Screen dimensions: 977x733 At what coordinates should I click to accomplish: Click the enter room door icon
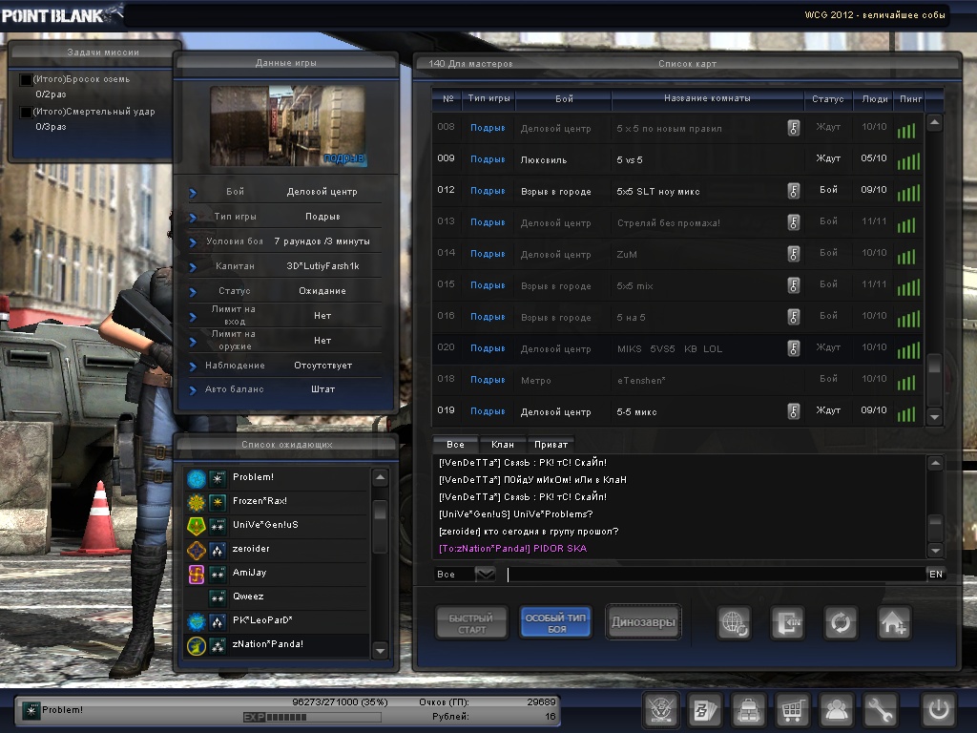point(789,623)
